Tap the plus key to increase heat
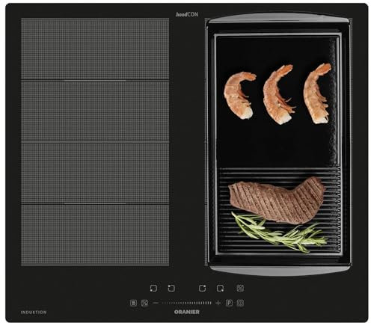The height and width of the screenshot is (323, 371). 218,303
